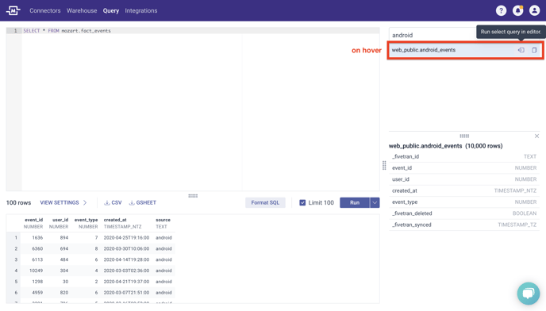
Task: Click the table title web_public.android_events (10,000 rows)
Action: coord(446,146)
